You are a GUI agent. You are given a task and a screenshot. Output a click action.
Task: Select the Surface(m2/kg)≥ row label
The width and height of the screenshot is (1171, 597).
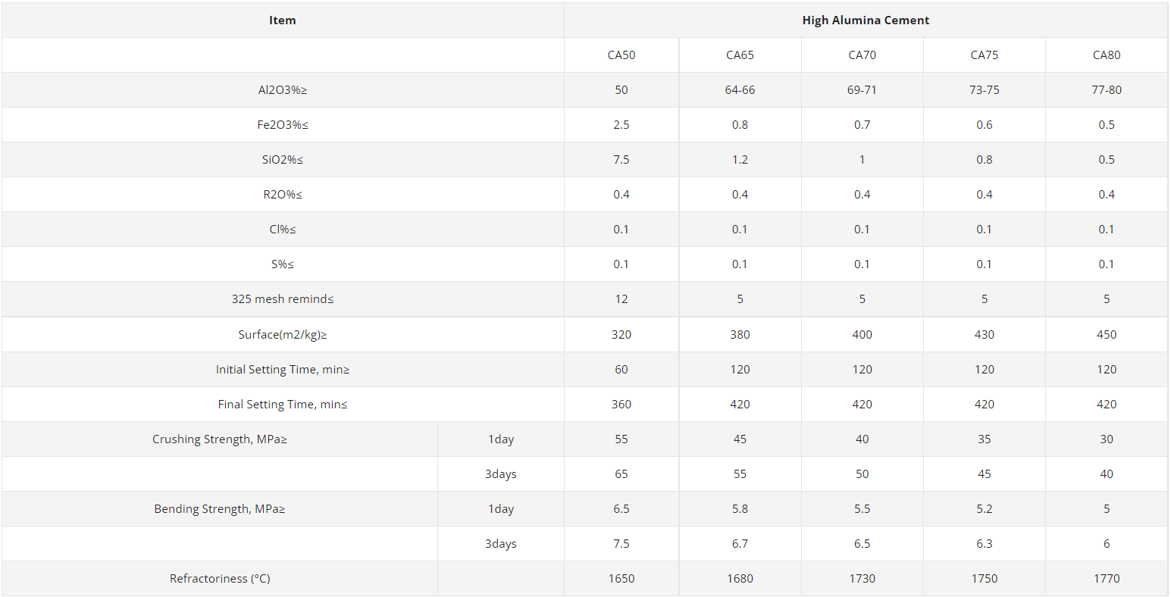283,335
